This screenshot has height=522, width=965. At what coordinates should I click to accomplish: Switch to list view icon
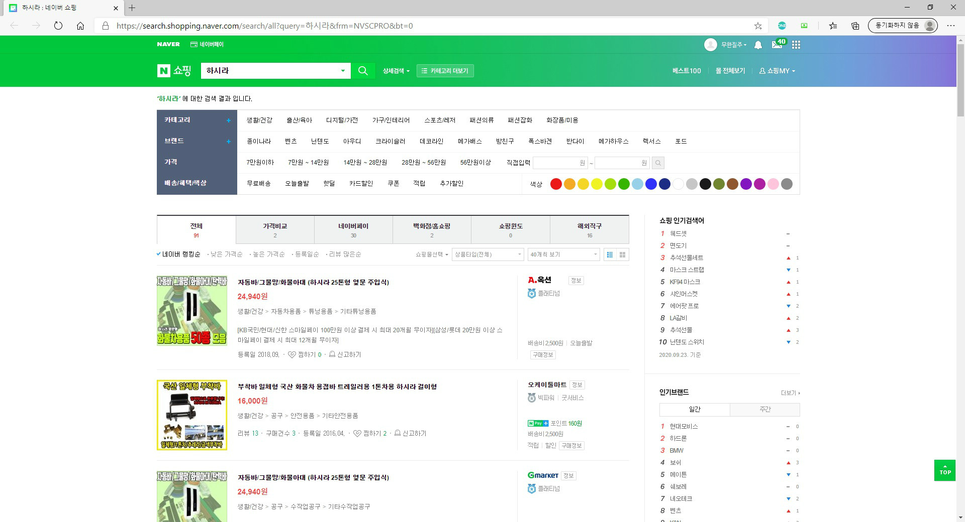coord(610,254)
